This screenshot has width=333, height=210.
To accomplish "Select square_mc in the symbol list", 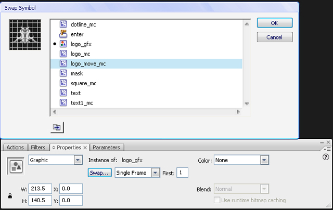I will point(146,83).
